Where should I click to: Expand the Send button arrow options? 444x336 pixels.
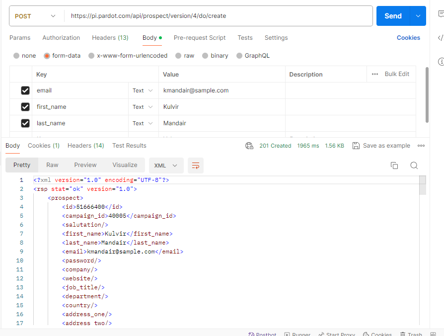click(x=418, y=16)
